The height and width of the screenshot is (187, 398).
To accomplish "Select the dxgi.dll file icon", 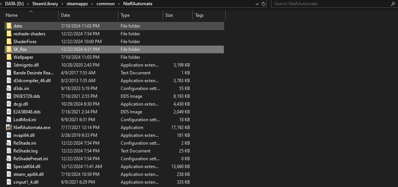I will [x=9, y=104].
